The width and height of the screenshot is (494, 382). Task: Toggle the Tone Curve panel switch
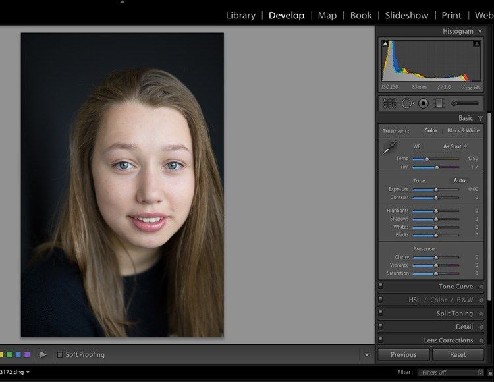click(381, 286)
